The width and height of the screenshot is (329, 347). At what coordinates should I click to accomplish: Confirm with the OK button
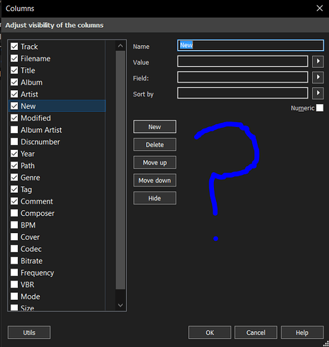[210, 332]
